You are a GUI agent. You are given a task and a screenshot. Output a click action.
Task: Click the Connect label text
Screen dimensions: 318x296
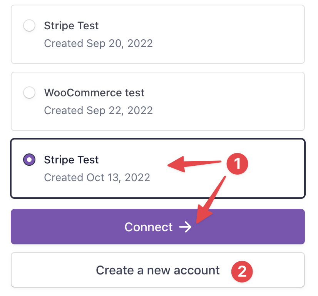[x=148, y=227]
